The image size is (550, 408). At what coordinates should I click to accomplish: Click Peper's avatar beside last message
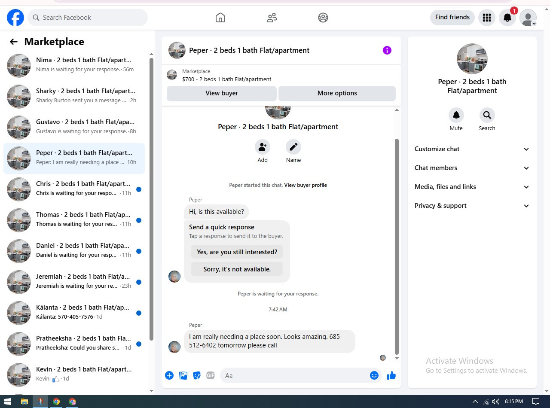174,347
